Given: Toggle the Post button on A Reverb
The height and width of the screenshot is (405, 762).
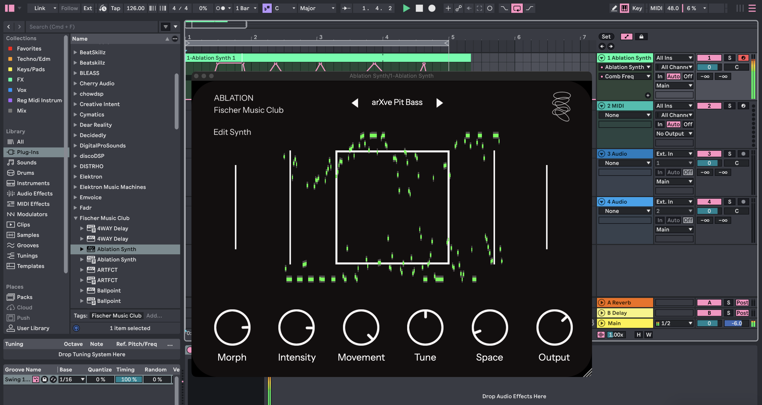Looking at the screenshot, I should [742, 302].
